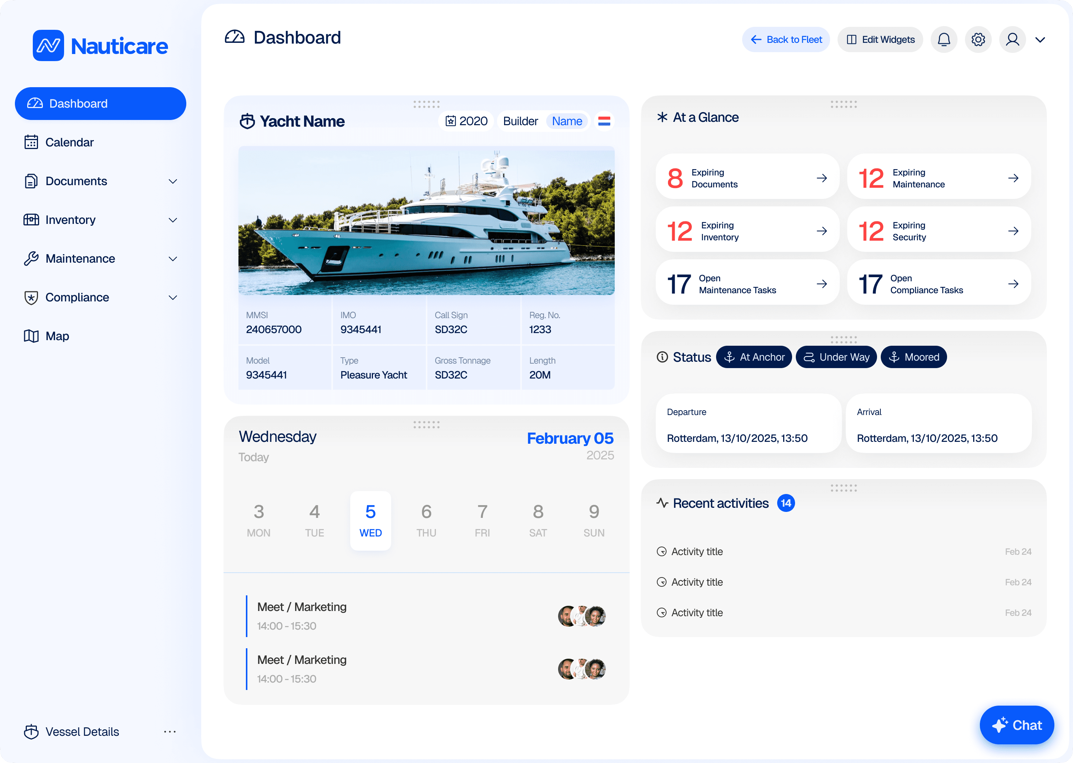Set status to At Anchor
Image resolution: width=1073 pixels, height=763 pixels.
pyautogui.click(x=754, y=357)
